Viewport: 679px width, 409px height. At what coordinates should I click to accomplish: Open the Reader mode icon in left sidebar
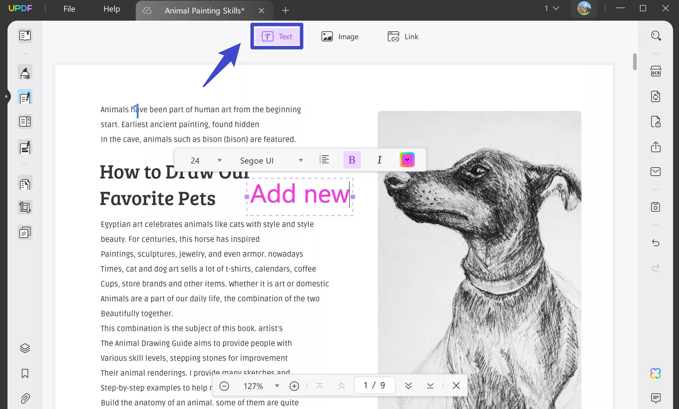click(x=25, y=35)
